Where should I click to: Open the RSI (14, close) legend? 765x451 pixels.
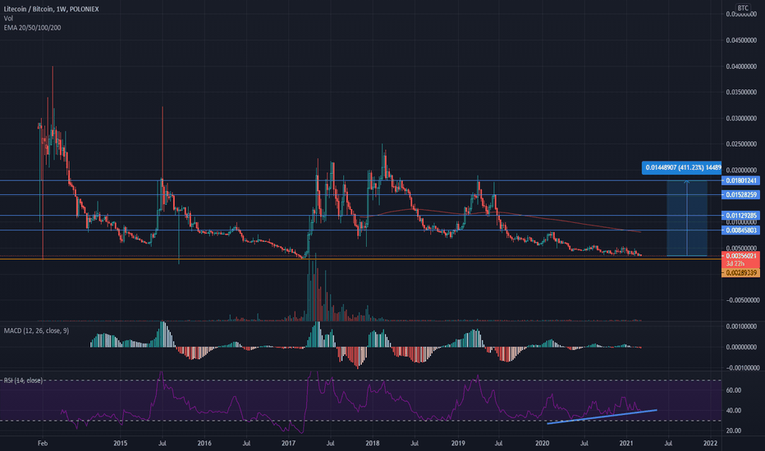[x=23, y=380]
